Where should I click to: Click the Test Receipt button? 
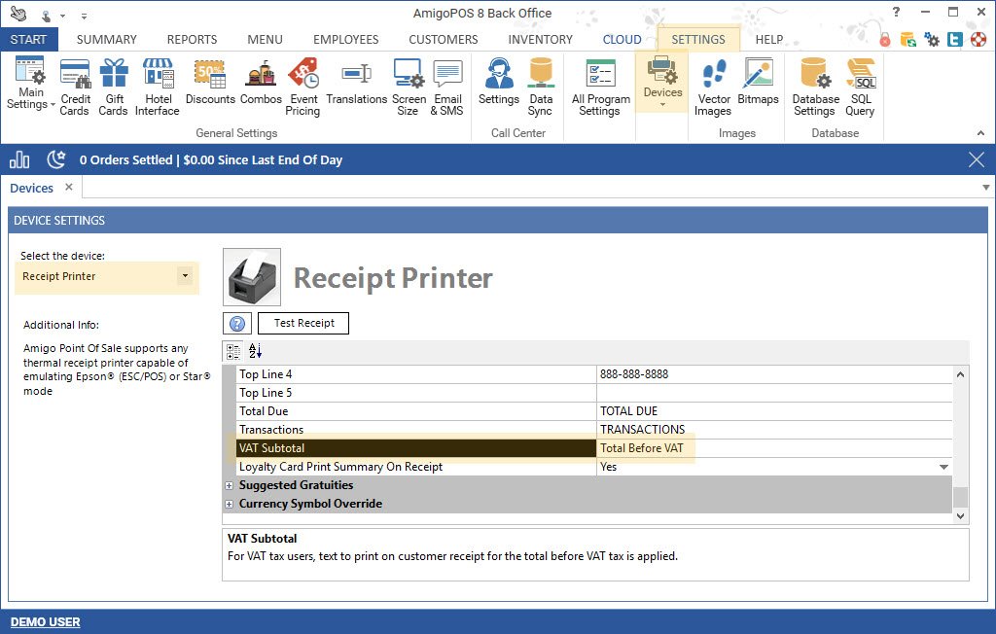pyautogui.click(x=302, y=323)
